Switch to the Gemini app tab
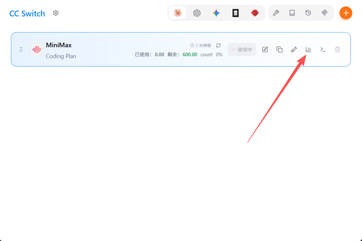The height and width of the screenshot is (241, 362). click(216, 13)
